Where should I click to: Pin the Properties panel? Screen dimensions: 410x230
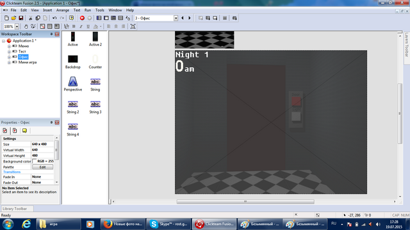51,122
